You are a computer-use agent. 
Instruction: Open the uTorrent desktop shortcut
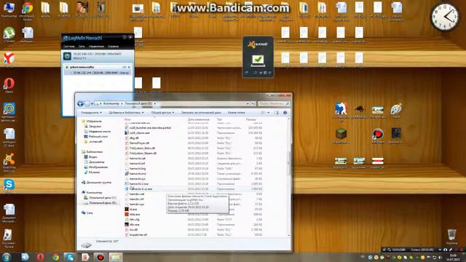(x=9, y=34)
